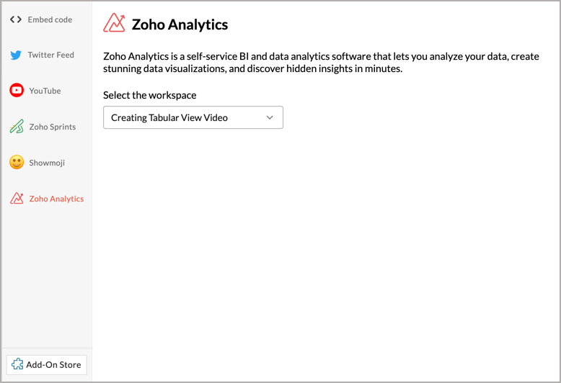Click the Embed code brackets icon
Viewport: 561px width, 383px height.
16,19
